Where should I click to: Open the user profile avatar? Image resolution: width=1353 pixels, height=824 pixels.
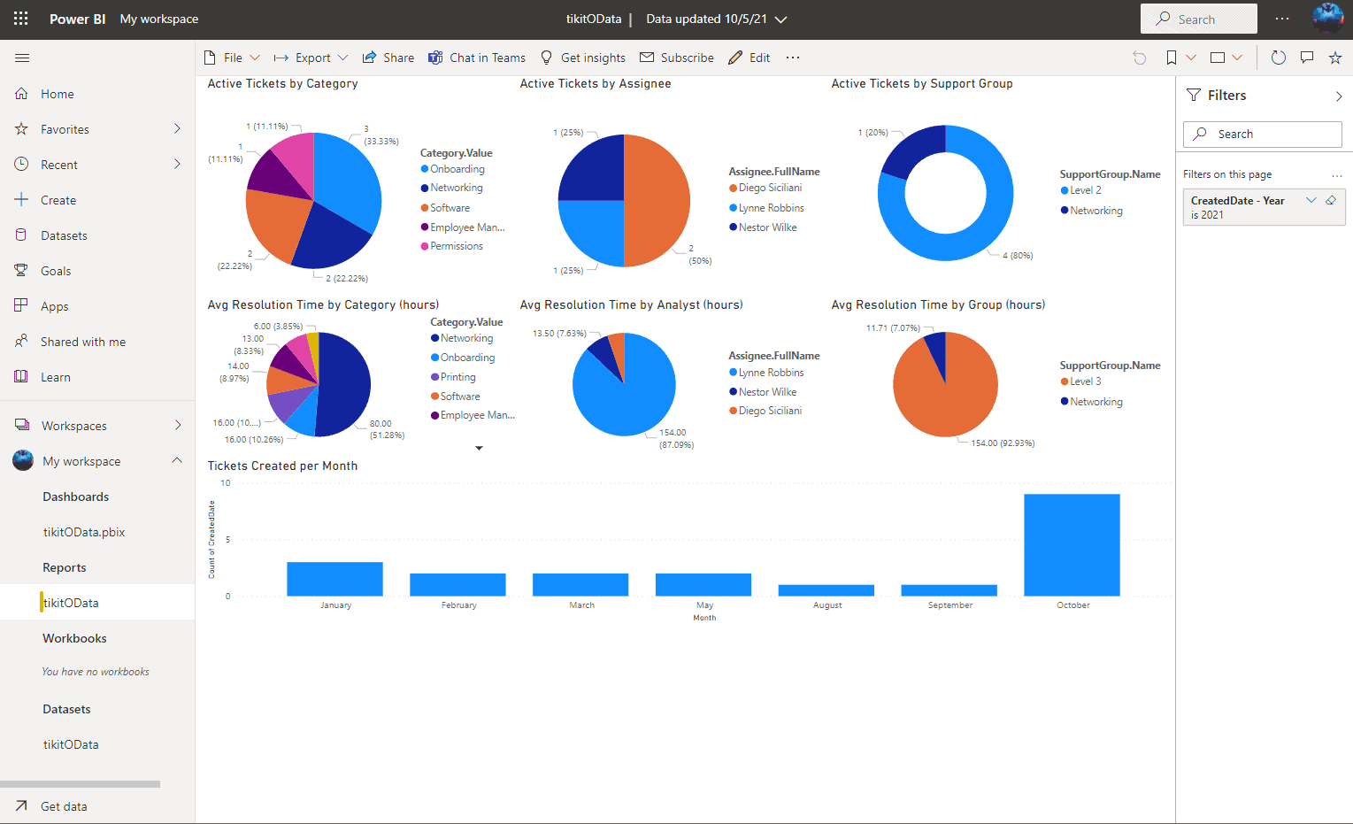(x=1327, y=19)
